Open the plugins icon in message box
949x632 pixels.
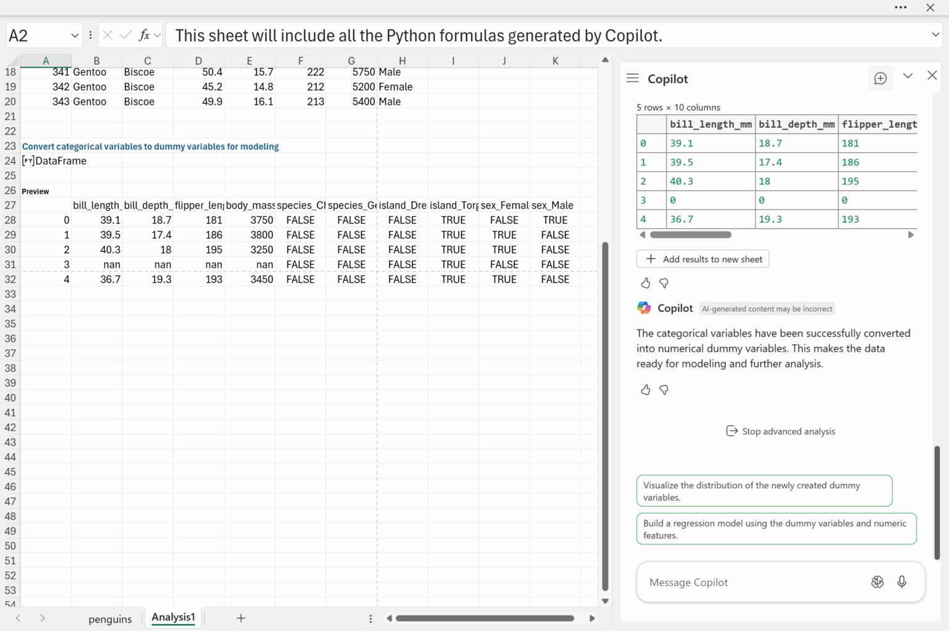(x=877, y=582)
